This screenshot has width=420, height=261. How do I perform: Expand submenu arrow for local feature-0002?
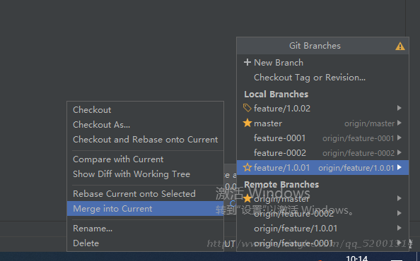click(x=399, y=152)
